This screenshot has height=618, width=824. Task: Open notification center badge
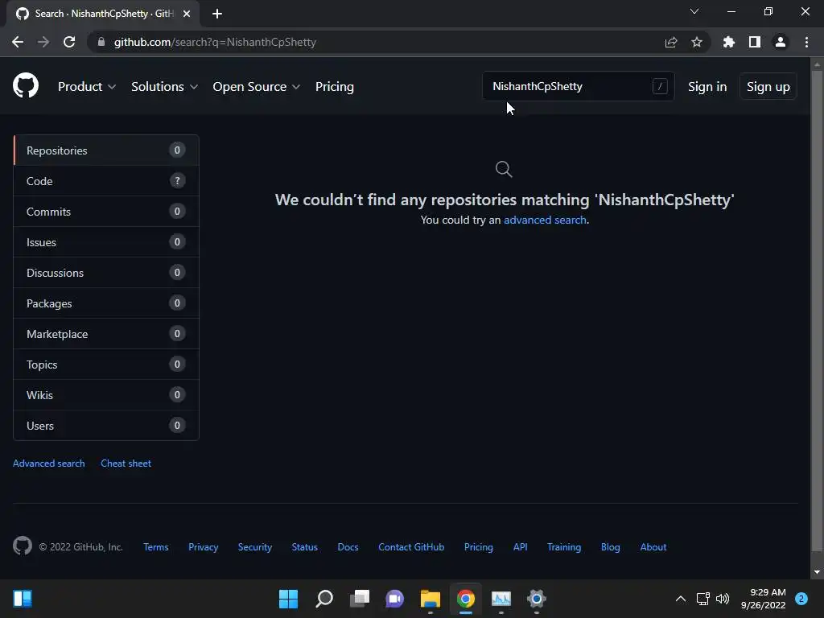click(x=801, y=599)
